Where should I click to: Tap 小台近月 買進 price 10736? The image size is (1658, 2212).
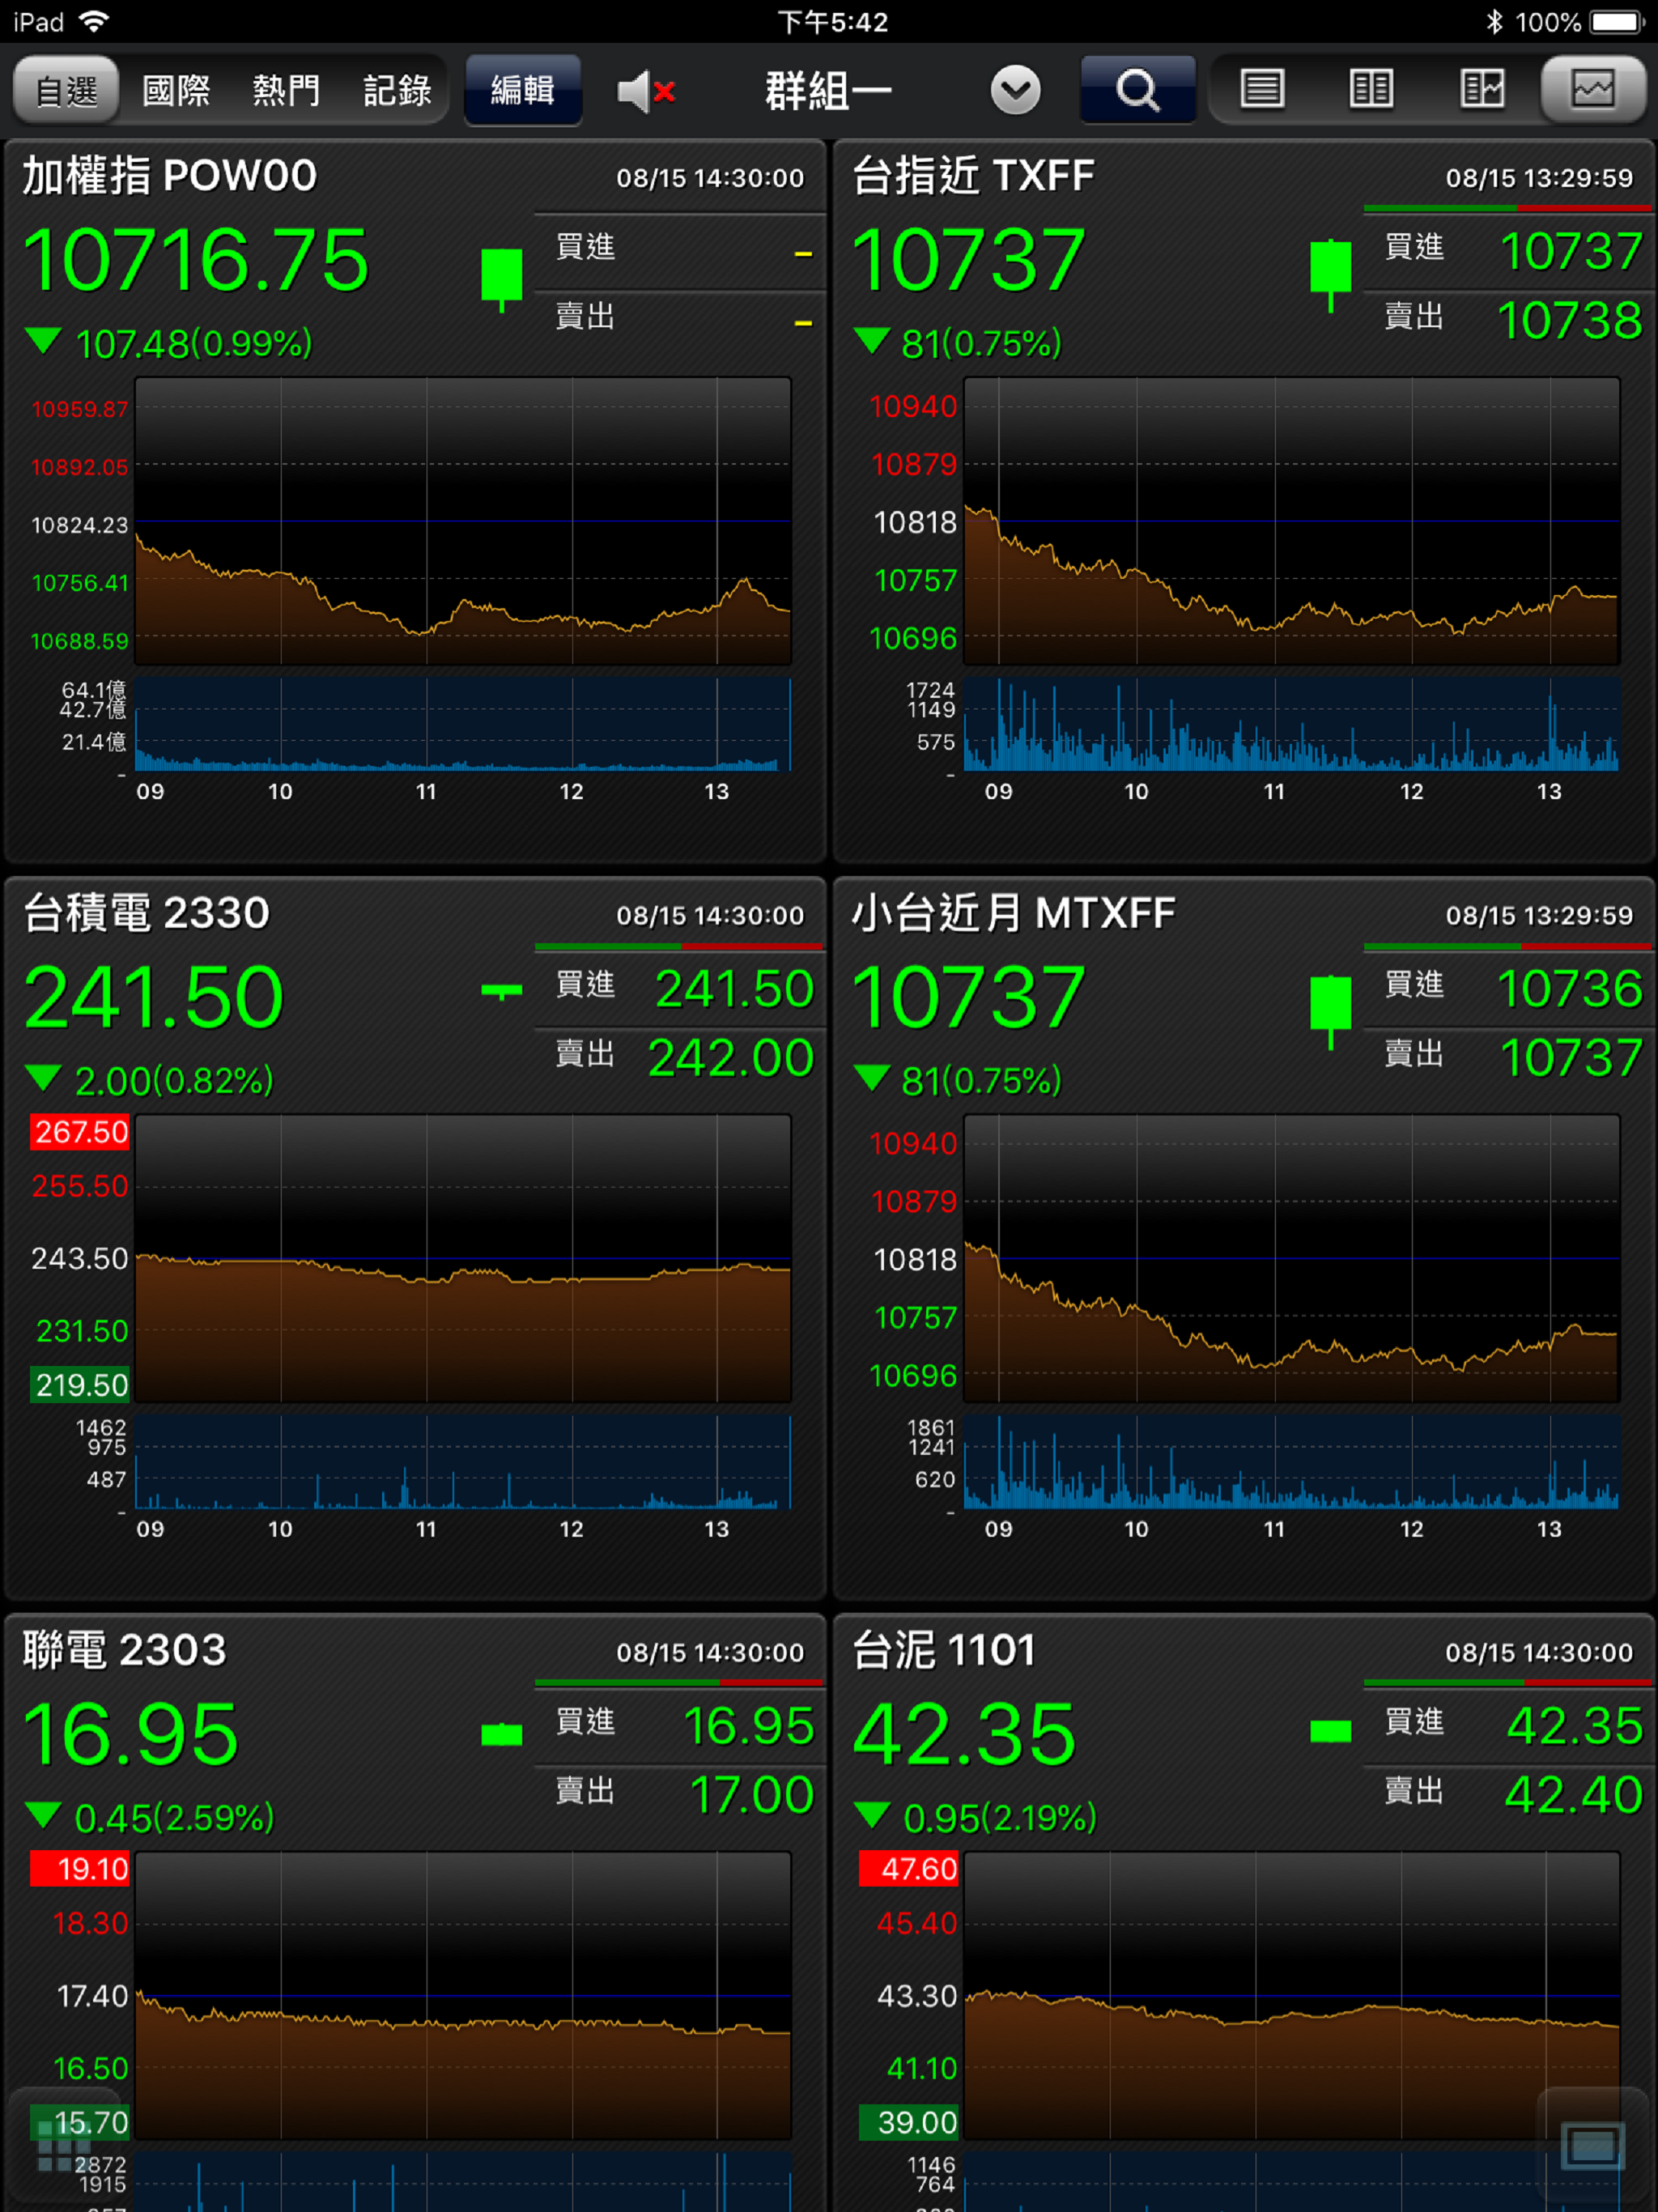1569,988
